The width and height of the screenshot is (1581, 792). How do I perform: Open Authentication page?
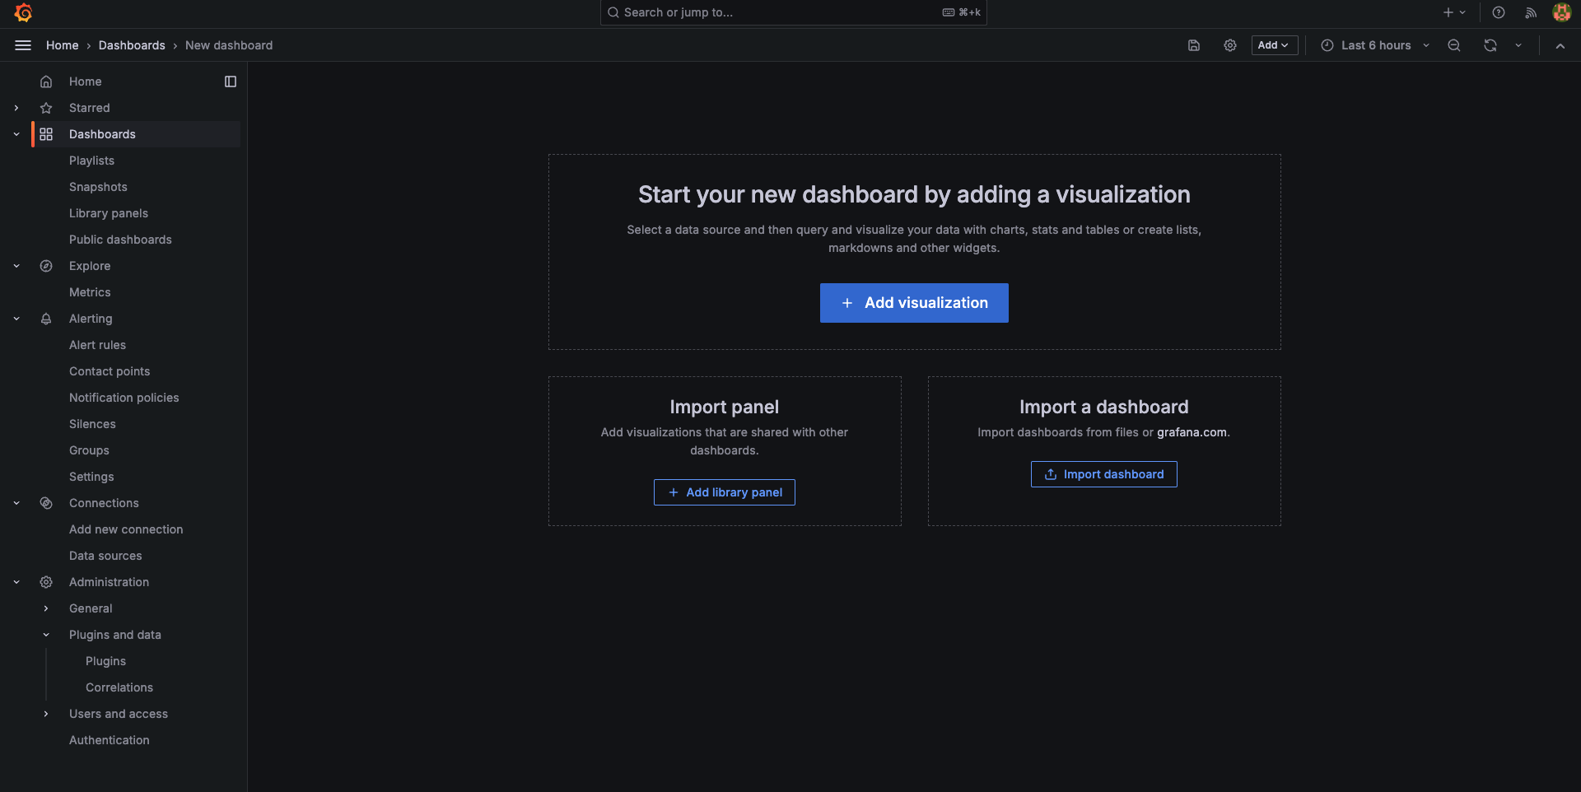coord(110,740)
